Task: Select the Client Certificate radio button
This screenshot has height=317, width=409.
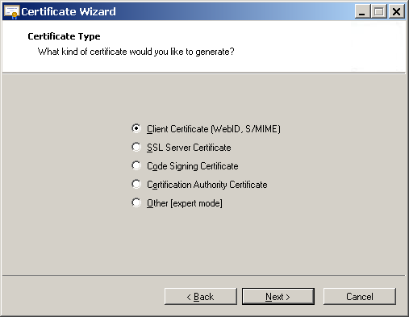Action: (136, 128)
